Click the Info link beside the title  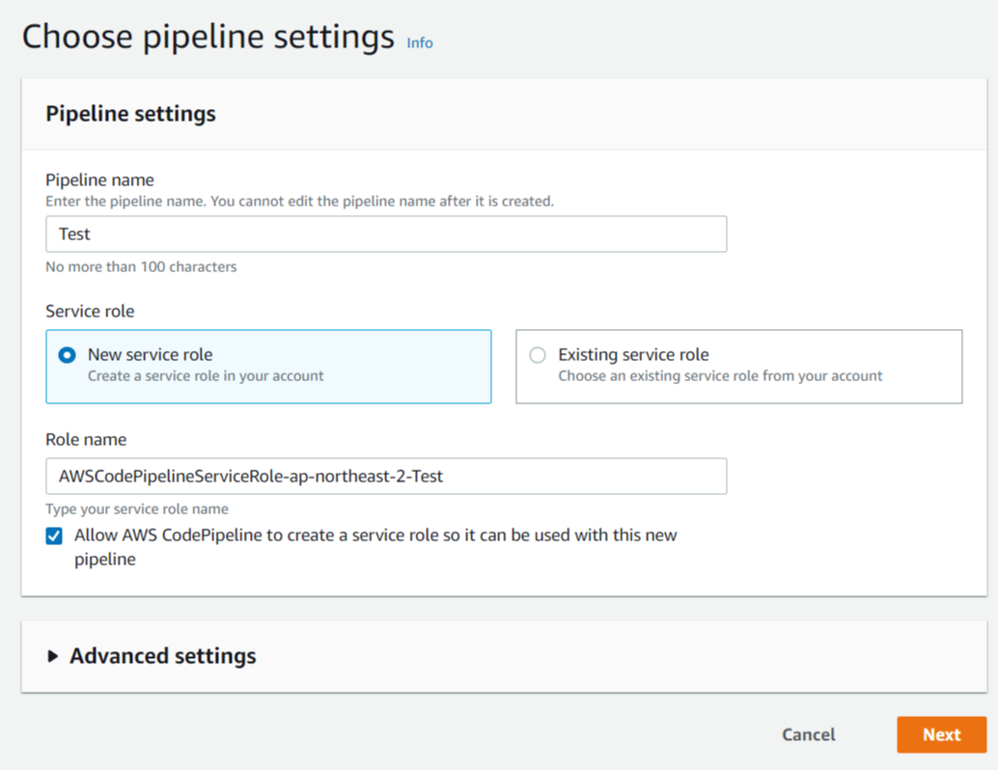click(x=420, y=43)
